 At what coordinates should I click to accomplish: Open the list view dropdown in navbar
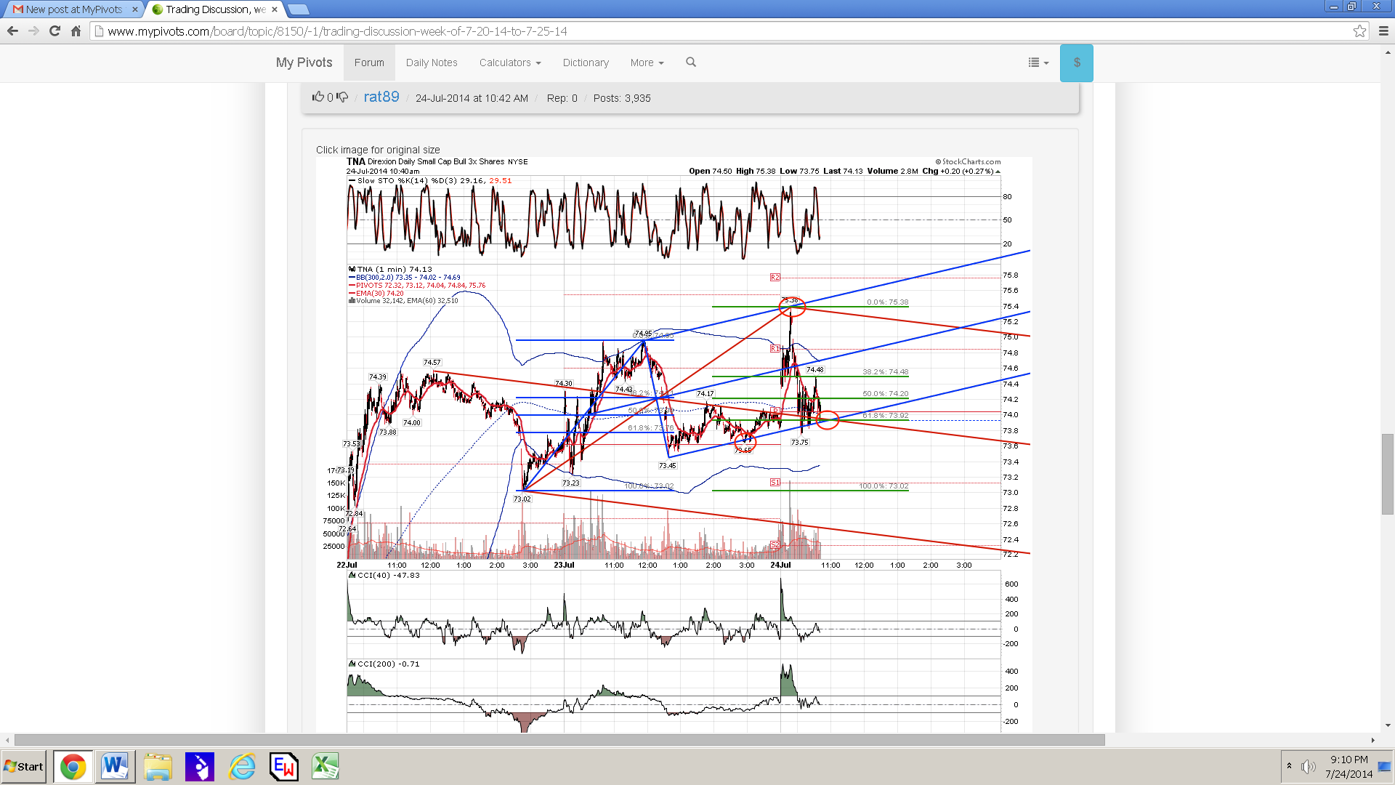(x=1038, y=63)
